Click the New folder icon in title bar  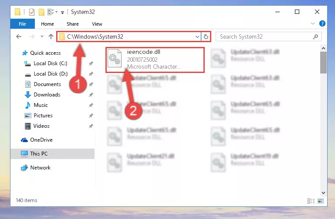pyautogui.click(x=41, y=12)
